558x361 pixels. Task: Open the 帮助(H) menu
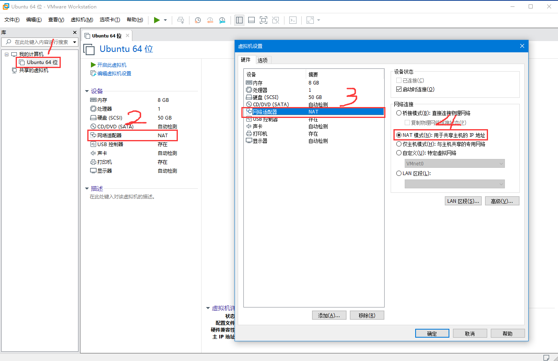(135, 20)
